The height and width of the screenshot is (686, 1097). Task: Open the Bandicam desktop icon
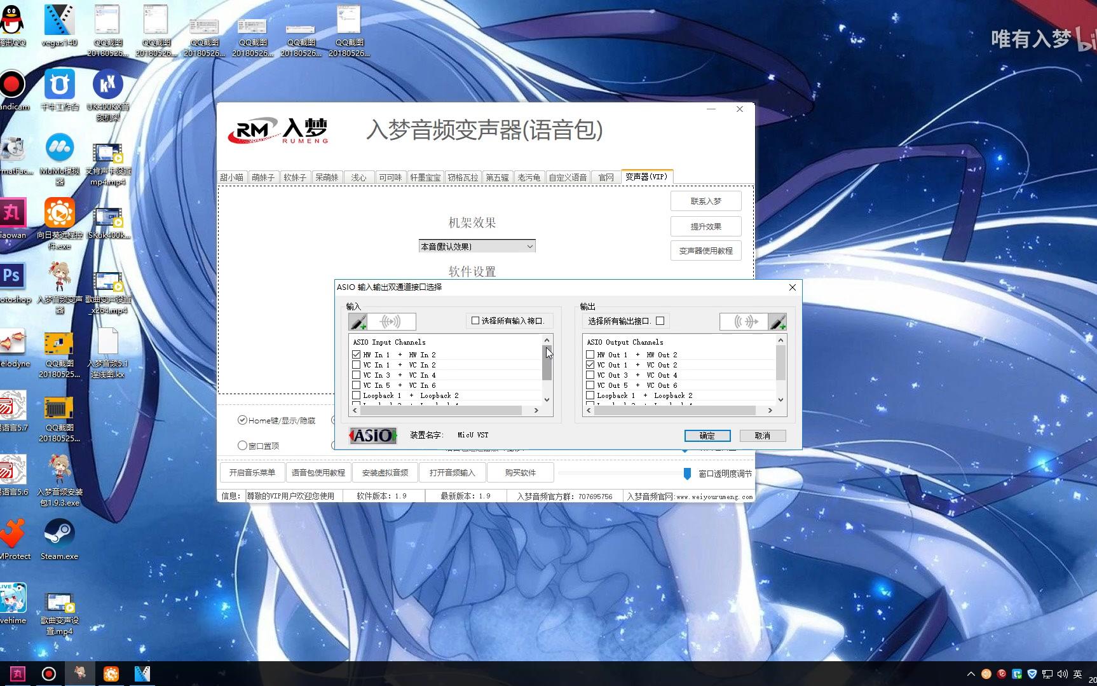tap(12, 90)
